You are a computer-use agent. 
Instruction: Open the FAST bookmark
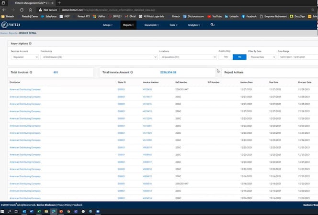click(x=65, y=16)
